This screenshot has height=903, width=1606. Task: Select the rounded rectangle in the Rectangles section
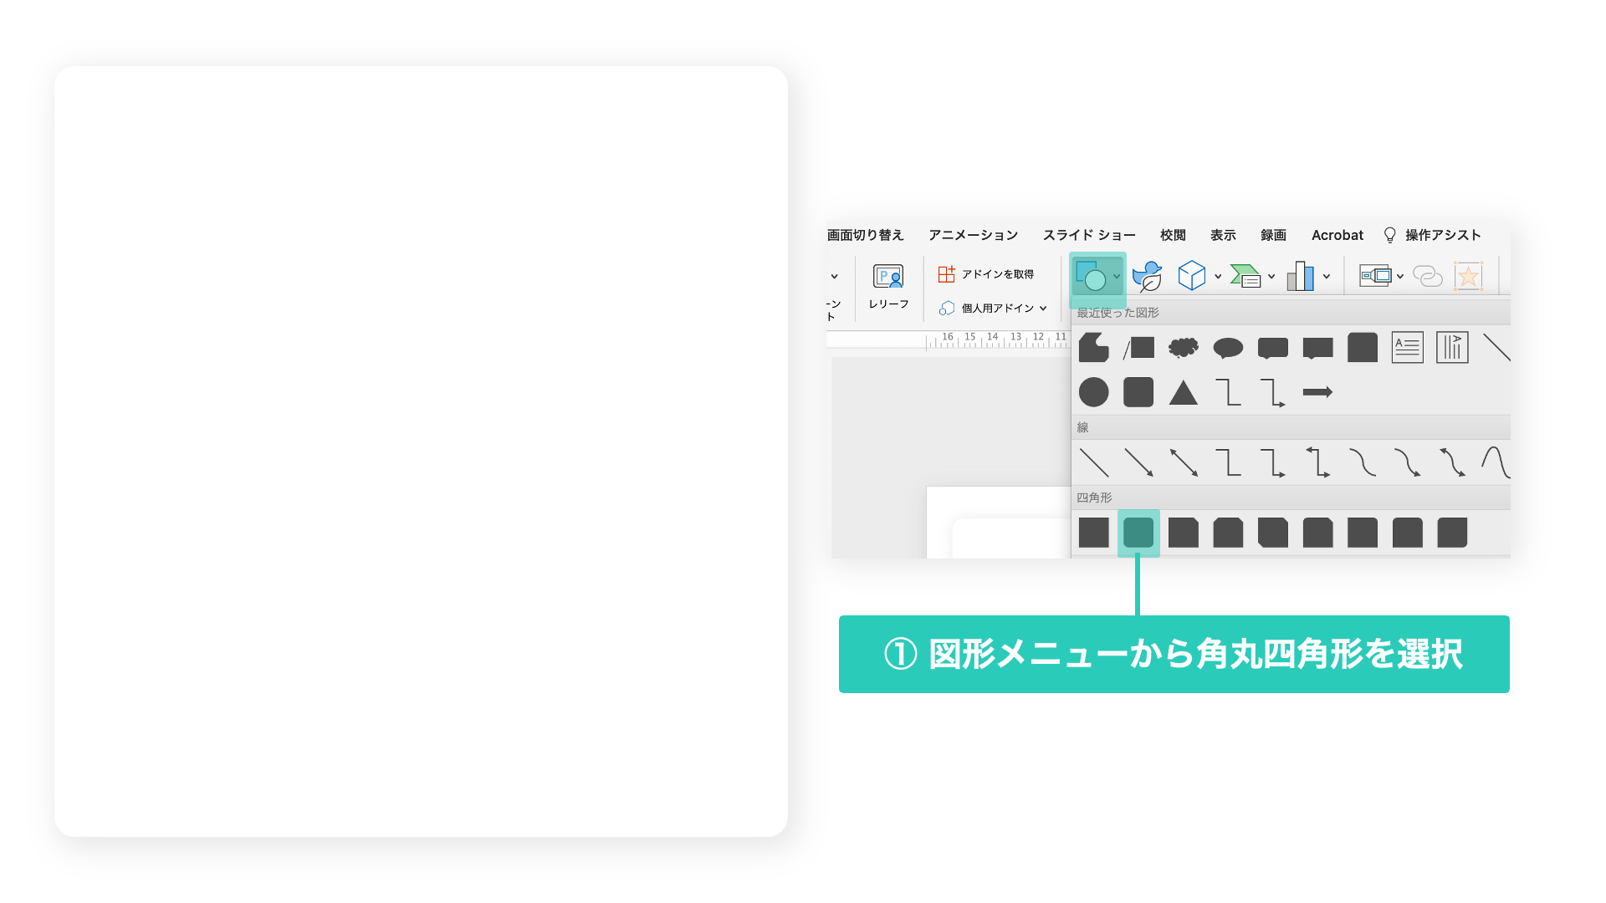pos(1138,533)
